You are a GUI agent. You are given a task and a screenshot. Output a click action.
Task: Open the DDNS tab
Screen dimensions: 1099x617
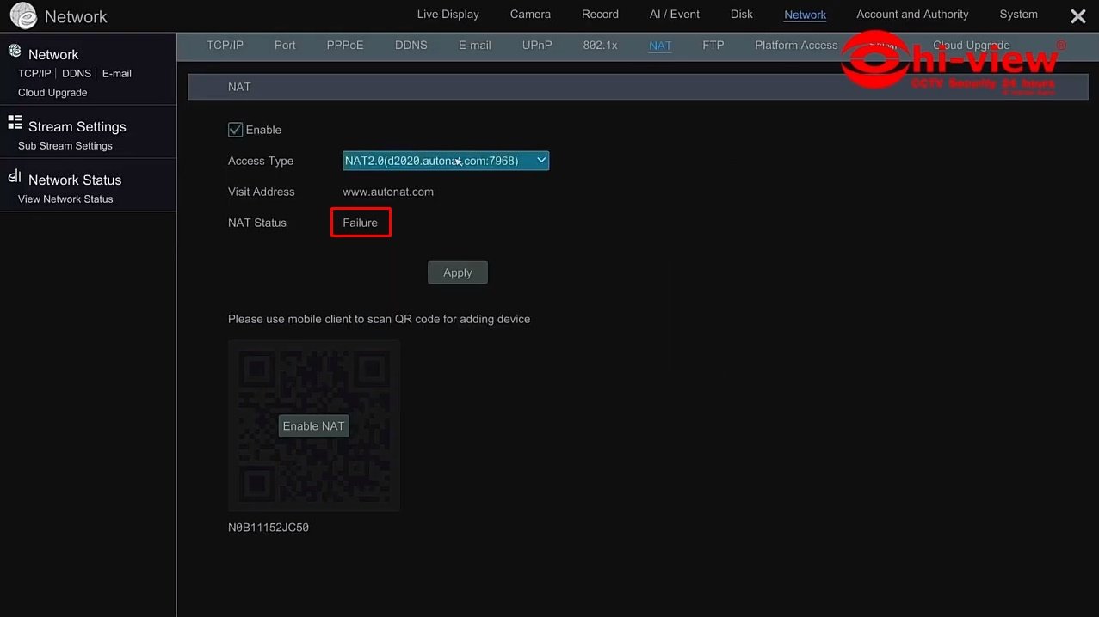[411, 46]
